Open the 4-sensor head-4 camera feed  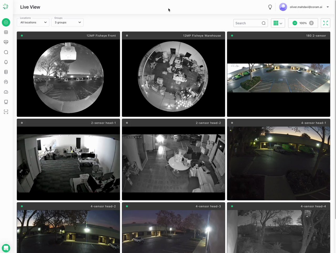[279, 231]
